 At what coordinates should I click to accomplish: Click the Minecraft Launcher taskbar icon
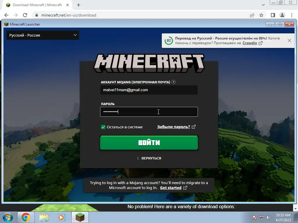pos(80,217)
